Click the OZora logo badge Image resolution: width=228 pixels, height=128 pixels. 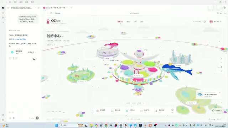tap(48, 21)
